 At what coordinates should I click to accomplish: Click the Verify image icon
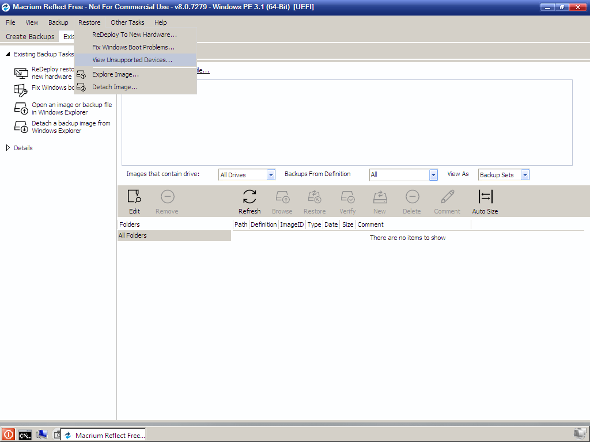point(347,197)
